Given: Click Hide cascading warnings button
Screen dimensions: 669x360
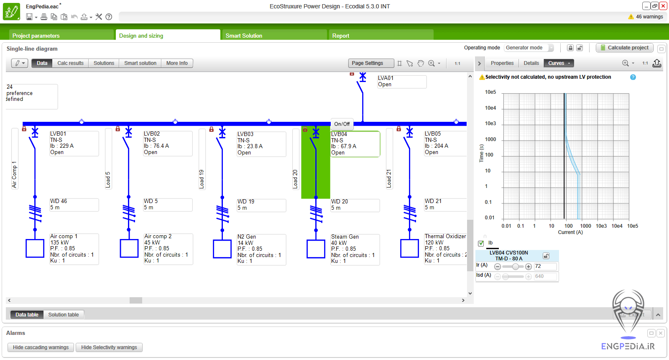Looking at the screenshot, I should coord(41,347).
